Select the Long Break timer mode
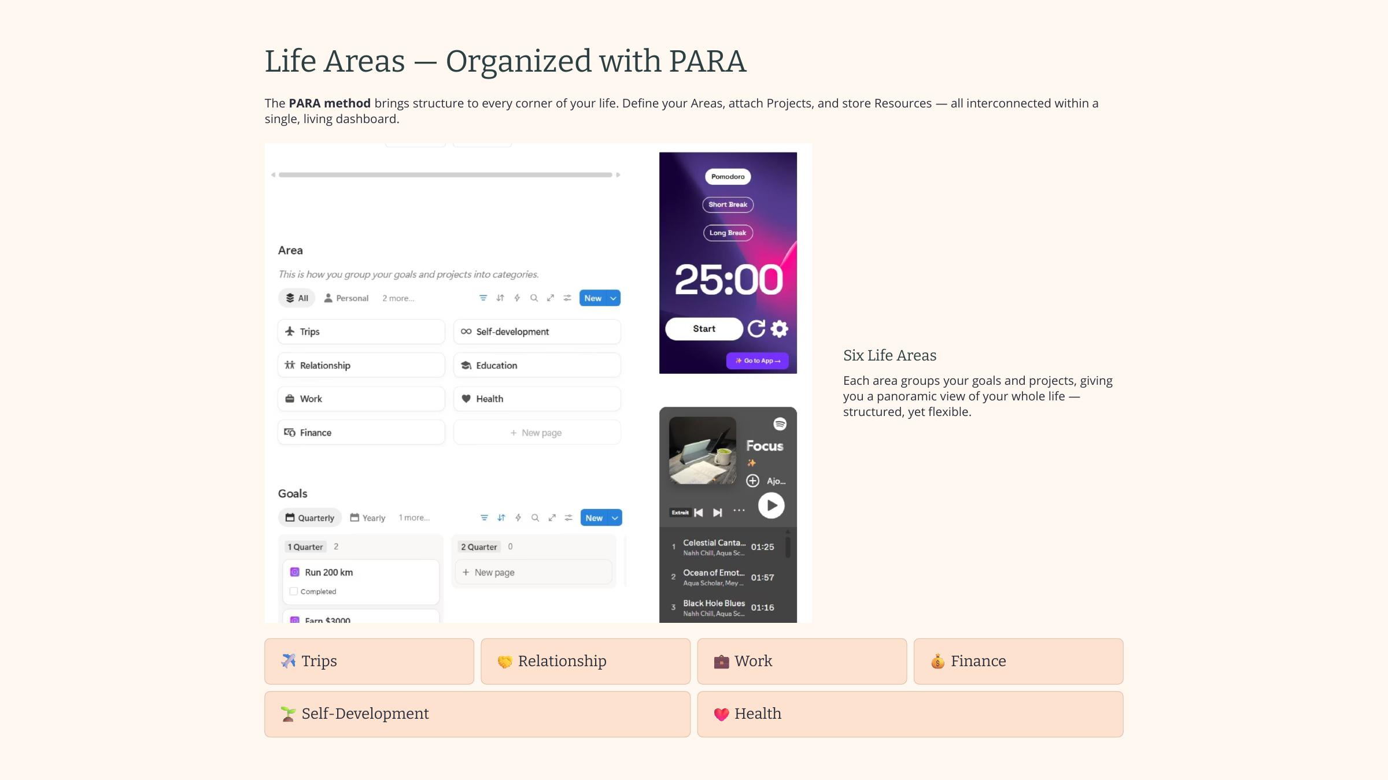Screen dimensions: 1388x780 pyautogui.click(x=728, y=233)
